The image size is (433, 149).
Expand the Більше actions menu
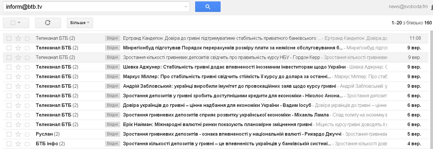pos(80,23)
